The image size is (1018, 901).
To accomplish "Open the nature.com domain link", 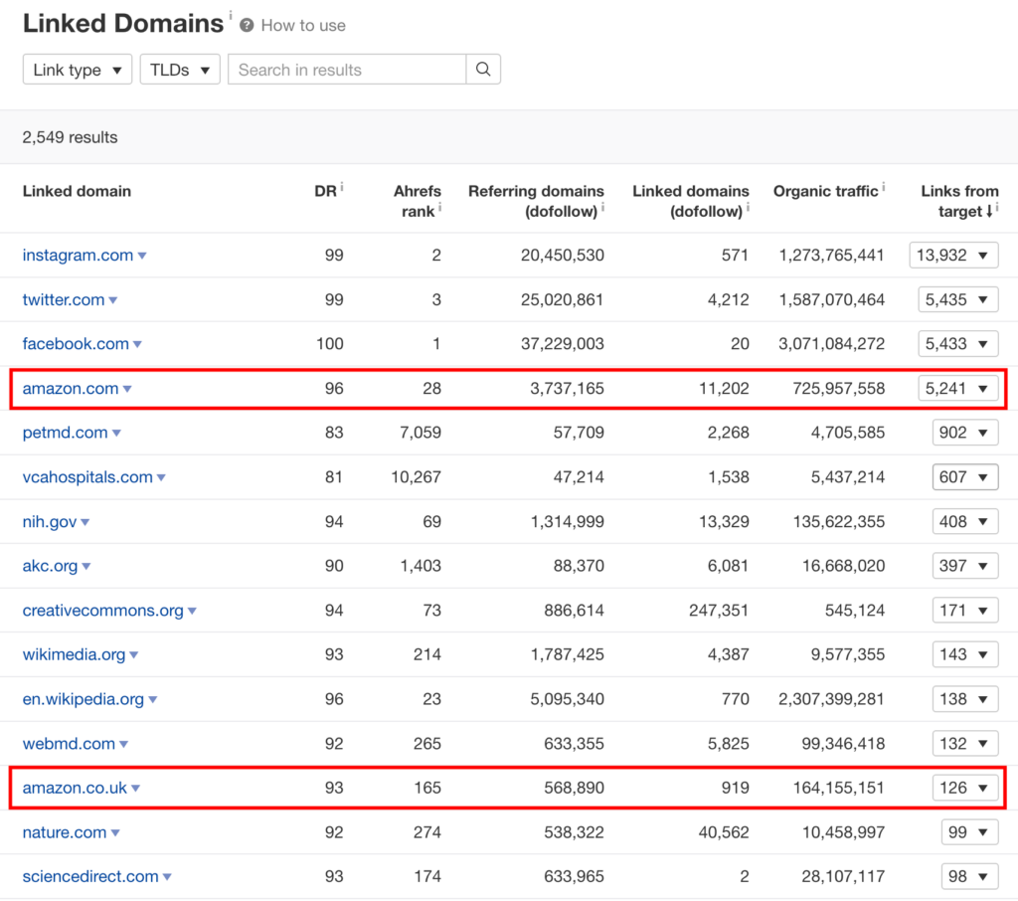I will click(x=65, y=832).
